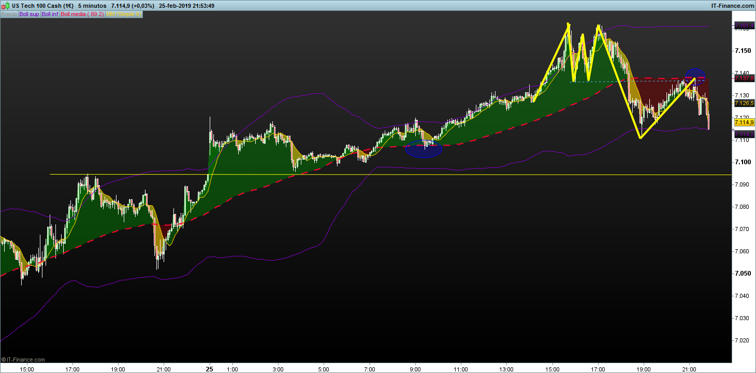Select the blue circle near 21:00
Screen dimensions: 756x373
pyautogui.click(x=695, y=77)
